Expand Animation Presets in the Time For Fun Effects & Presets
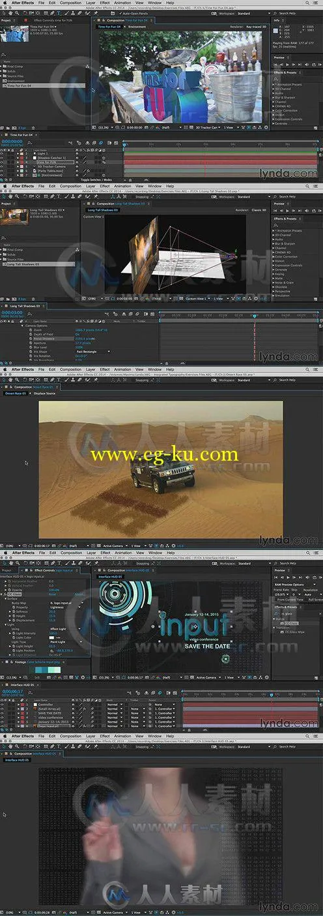The height and width of the screenshot is (916, 323). click(x=274, y=85)
